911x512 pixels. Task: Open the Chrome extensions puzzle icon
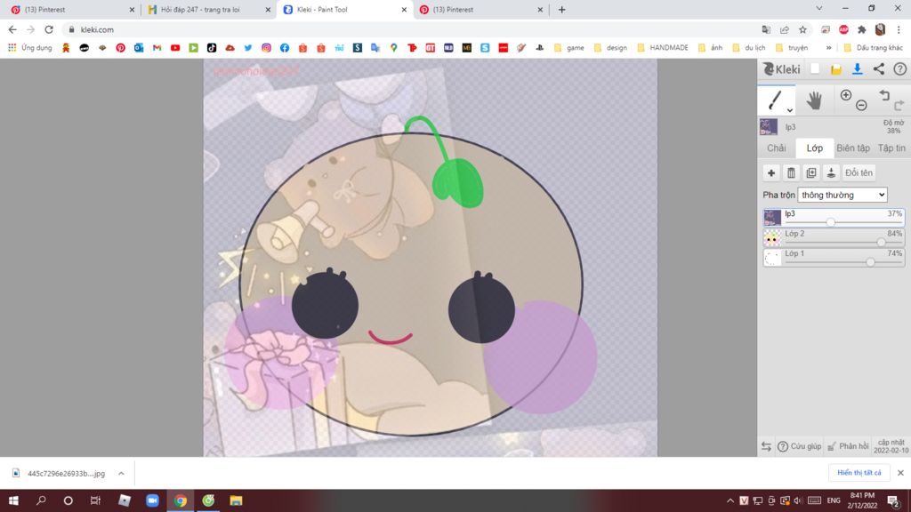pos(862,29)
